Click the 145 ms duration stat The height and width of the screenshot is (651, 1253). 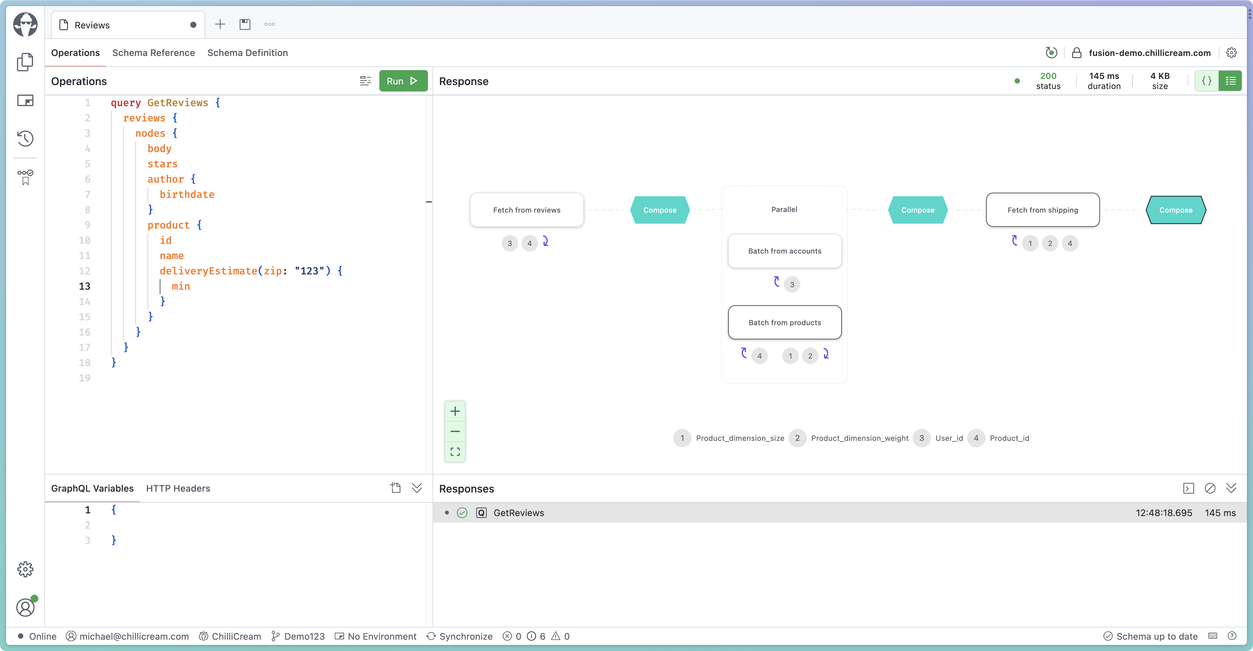tap(1104, 81)
